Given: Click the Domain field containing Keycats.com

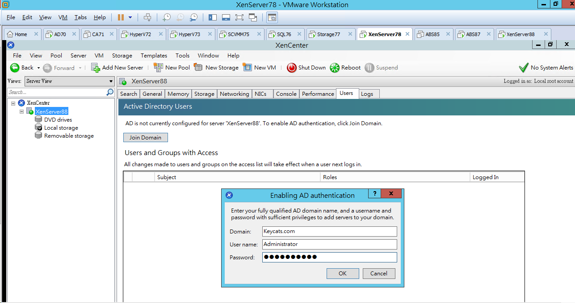Looking at the screenshot, I should 330,231.
